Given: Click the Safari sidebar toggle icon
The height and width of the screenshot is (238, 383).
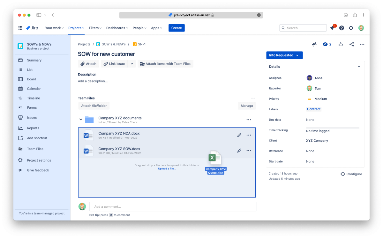Looking at the screenshot, I should [39, 15].
